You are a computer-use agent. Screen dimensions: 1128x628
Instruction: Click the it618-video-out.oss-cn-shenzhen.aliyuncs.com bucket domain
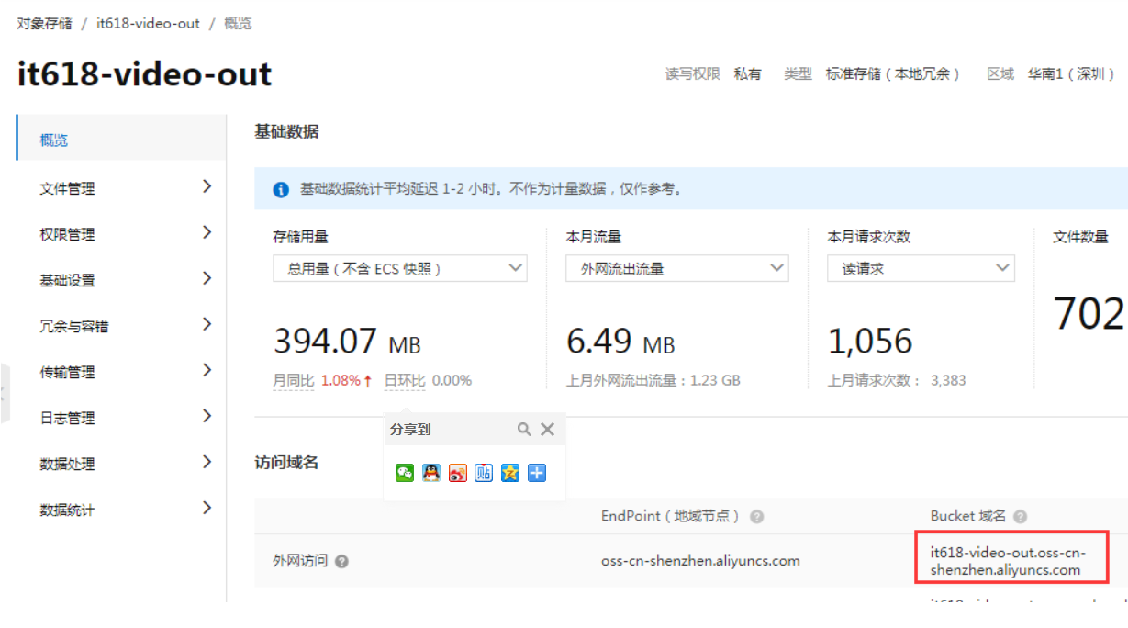click(1008, 560)
